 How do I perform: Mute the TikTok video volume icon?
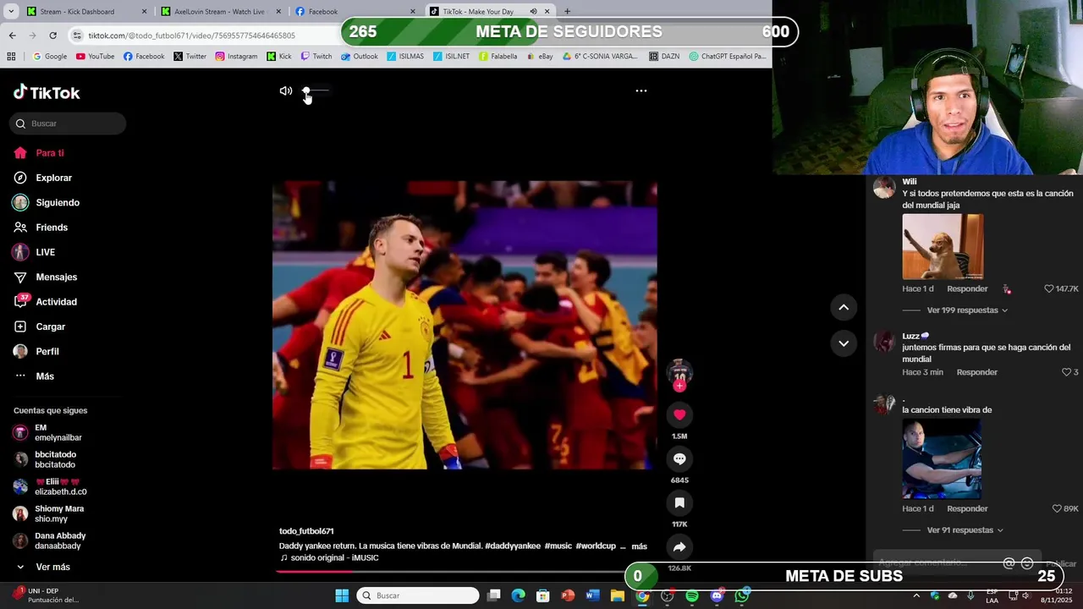click(x=286, y=91)
